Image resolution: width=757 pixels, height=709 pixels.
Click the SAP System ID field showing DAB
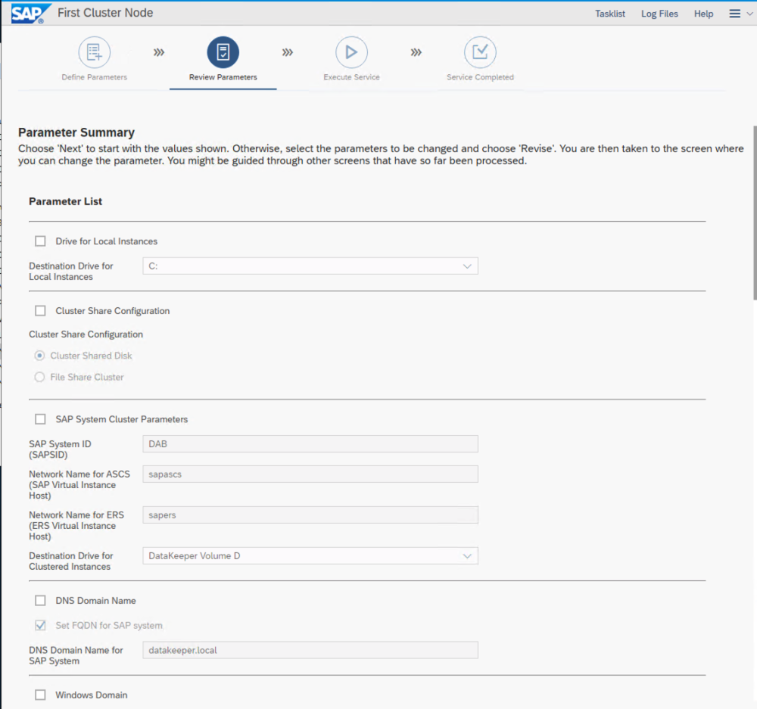[310, 444]
